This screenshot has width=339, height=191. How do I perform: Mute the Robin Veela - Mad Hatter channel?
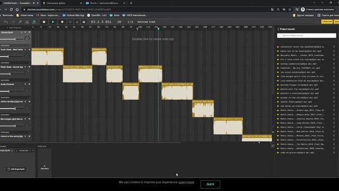click(30, 49)
